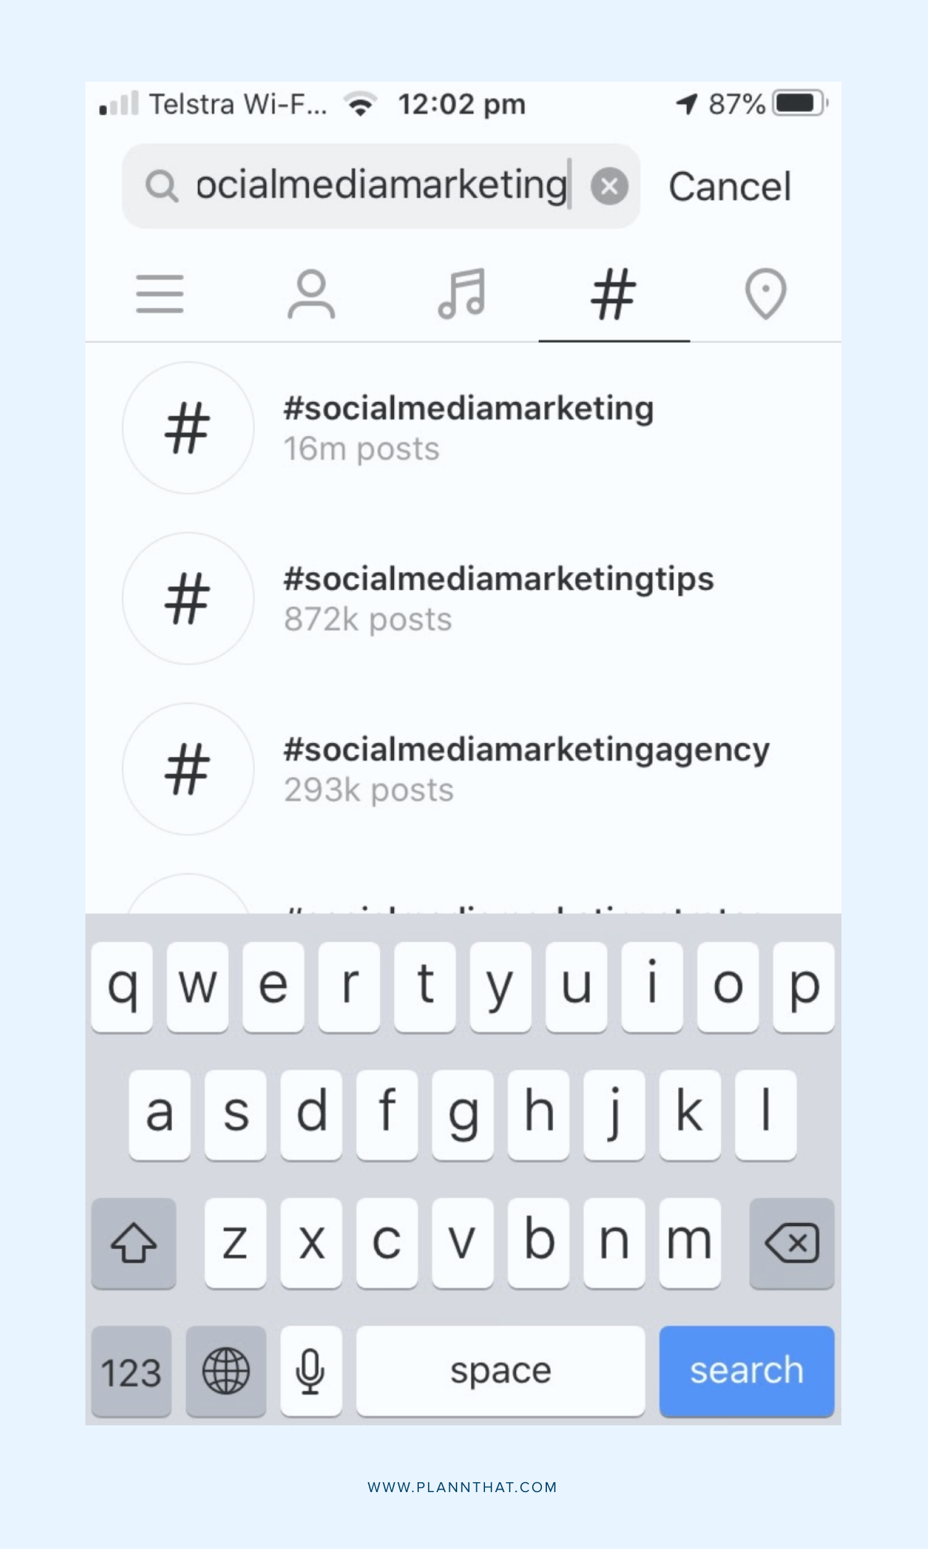928x1549 pixels.
Task: Tap inside the search input field
Action: point(382,186)
